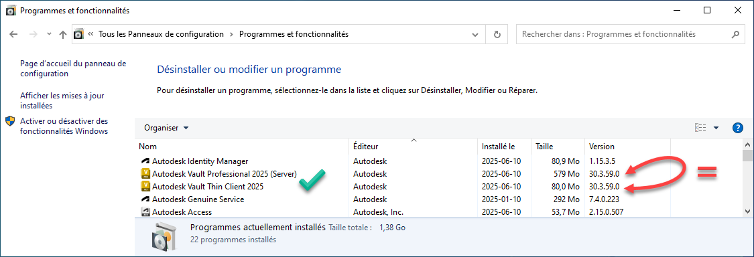
Task: Click the Vault Thin Client 2025 icon
Action: tap(145, 186)
